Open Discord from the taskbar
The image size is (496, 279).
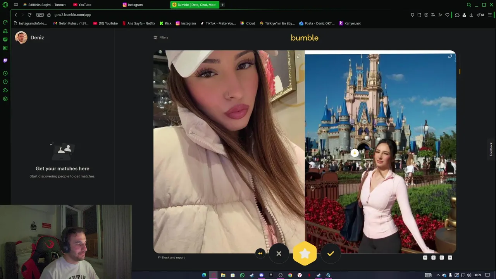(262, 275)
